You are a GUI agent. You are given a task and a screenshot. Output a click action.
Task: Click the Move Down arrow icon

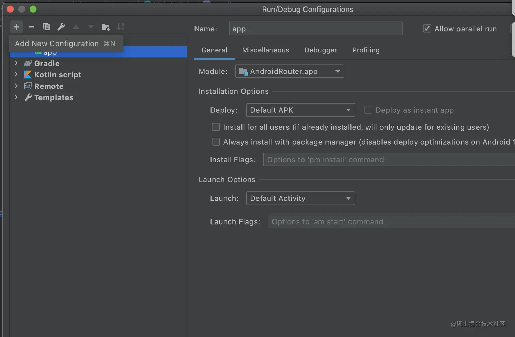tap(91, 27)
